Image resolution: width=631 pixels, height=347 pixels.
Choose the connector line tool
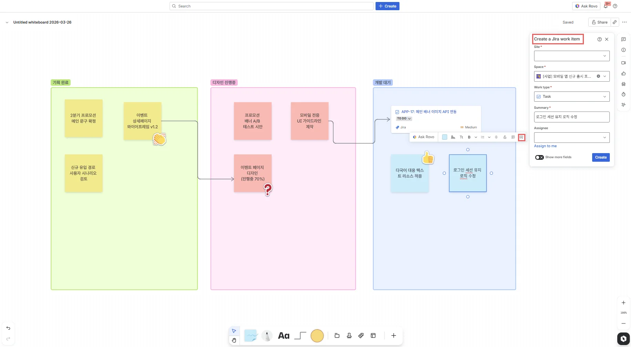tap(300, 336)
